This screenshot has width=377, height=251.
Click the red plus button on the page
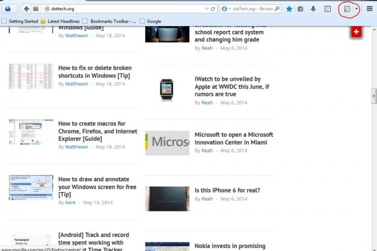(x=356, y=32)
